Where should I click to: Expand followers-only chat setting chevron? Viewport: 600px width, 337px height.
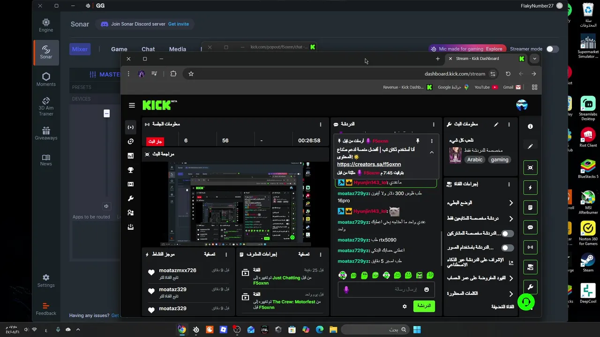511,219
